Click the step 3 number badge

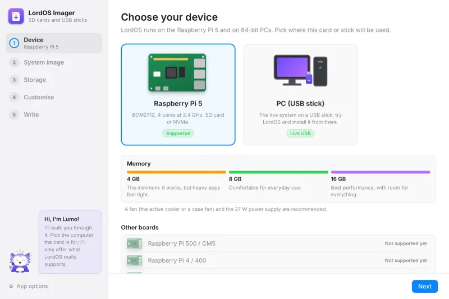click(x=14, y=80)
